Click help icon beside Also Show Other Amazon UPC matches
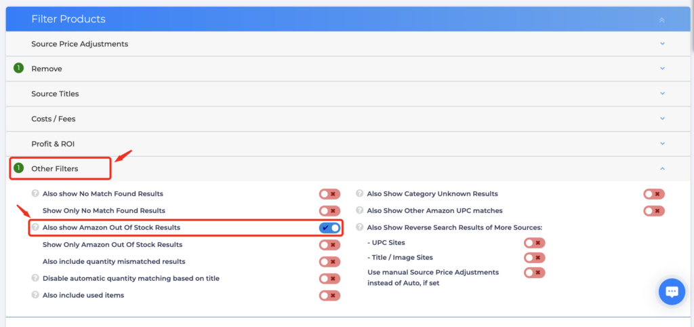 point(359,210)
